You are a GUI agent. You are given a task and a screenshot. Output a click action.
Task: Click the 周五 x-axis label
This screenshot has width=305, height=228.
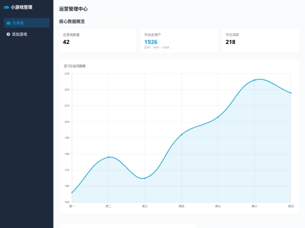[218, 206]
